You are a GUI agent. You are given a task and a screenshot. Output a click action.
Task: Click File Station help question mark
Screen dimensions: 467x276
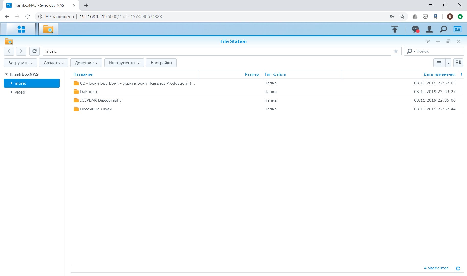(x=428, y=41)
